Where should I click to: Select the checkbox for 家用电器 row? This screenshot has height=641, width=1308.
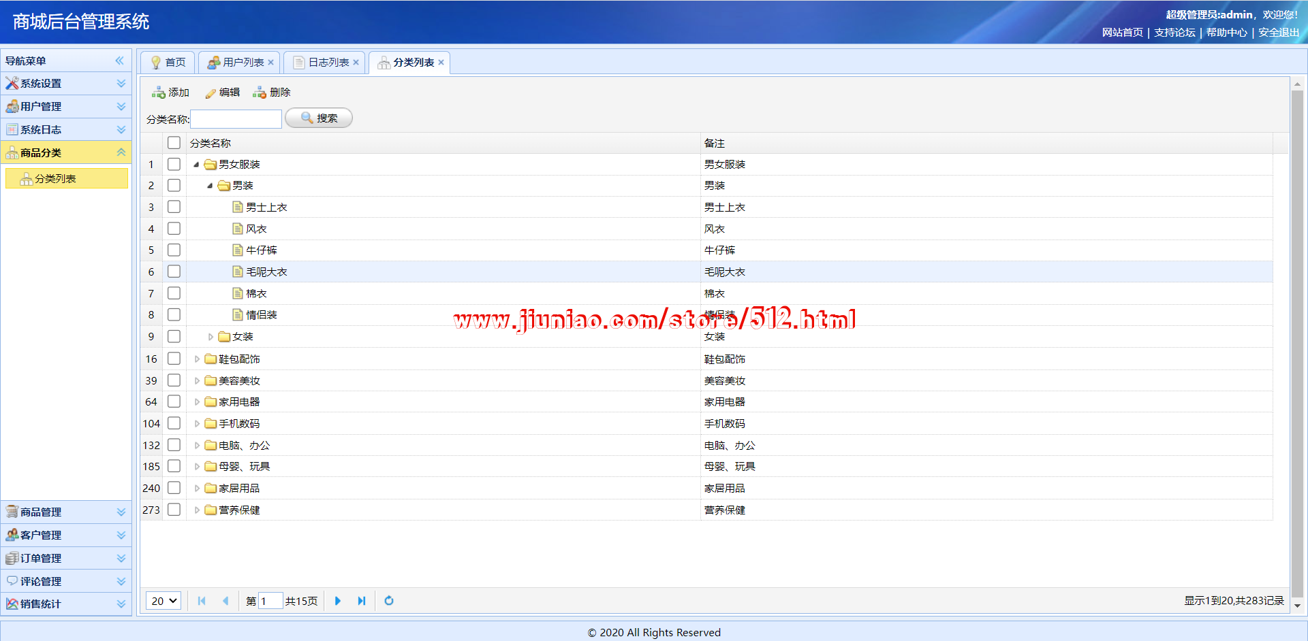(174, 401)
